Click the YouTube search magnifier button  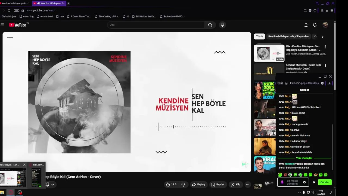(x=210, y=25)
